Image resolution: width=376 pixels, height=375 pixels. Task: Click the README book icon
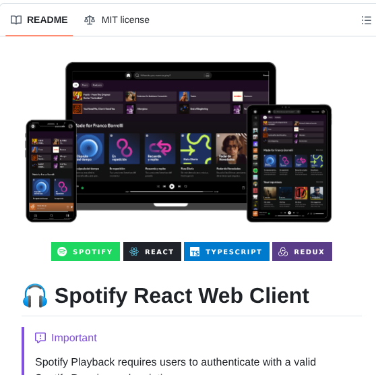pyautogui.click(x=16, y=20)
